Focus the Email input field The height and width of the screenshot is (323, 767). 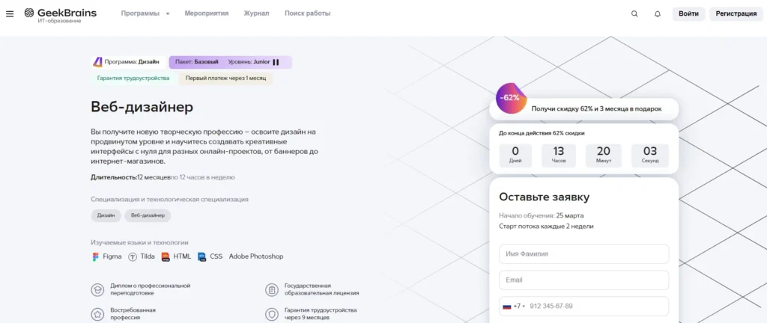[x=583, y=280]
